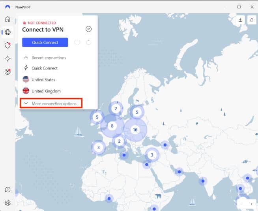Open downloads icon at top right
Screen dimensions: 258x211
240,20
